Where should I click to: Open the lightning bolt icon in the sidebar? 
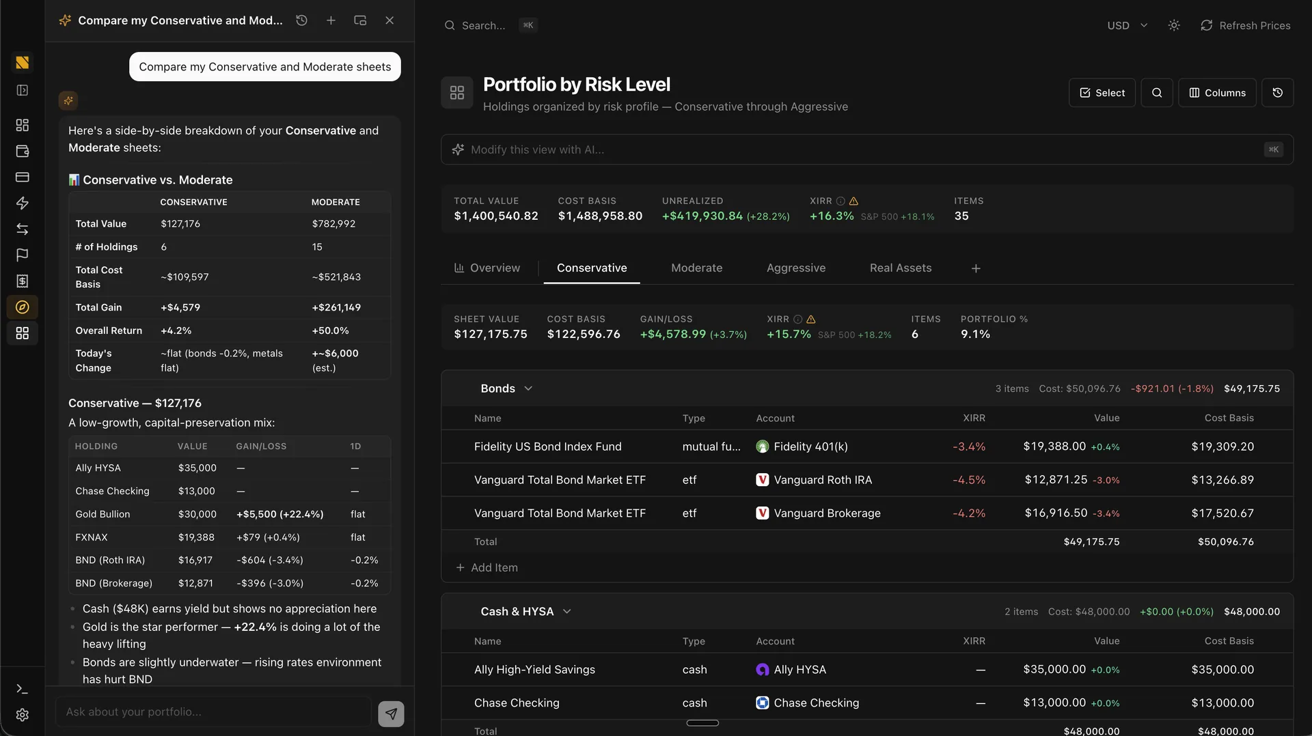pos(23,203)
